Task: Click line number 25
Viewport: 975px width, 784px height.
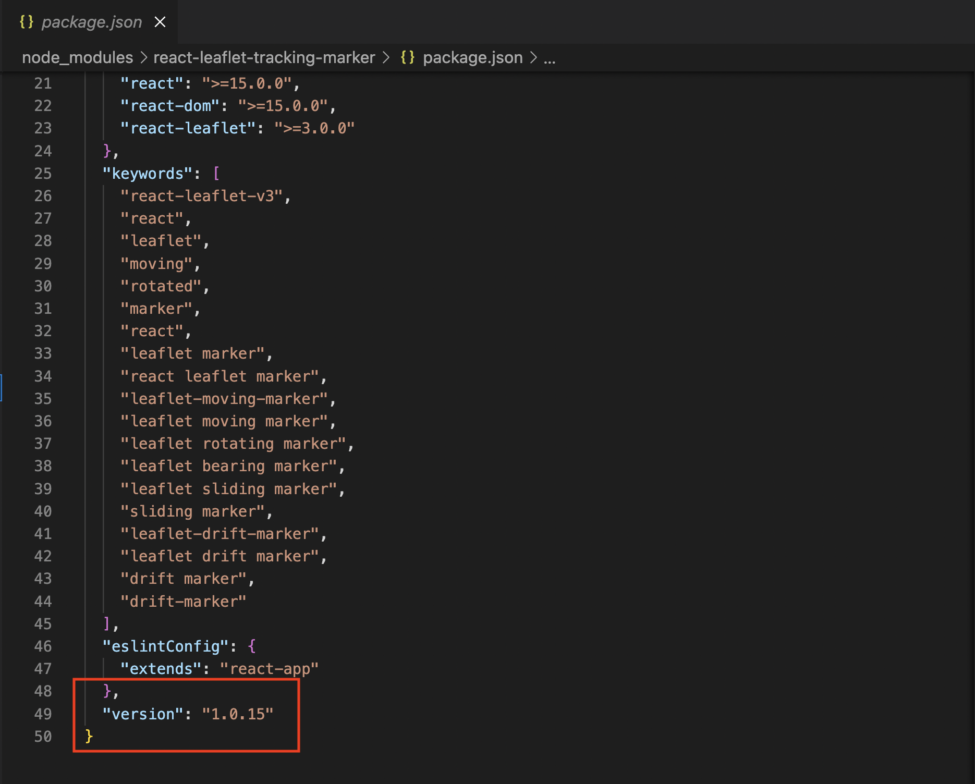Action: 43,174
